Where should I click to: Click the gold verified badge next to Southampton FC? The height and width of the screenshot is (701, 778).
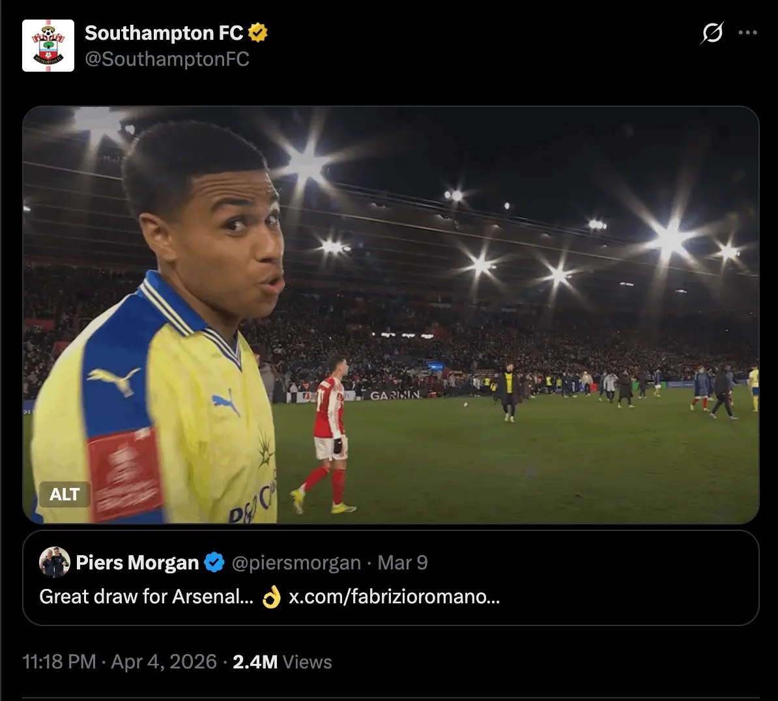pos(259,33)
